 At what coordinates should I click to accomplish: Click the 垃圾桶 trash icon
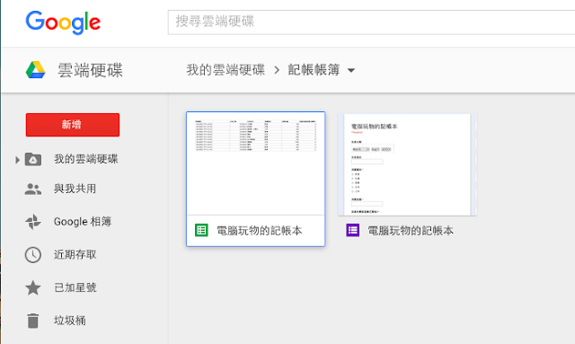pos(33,321)
